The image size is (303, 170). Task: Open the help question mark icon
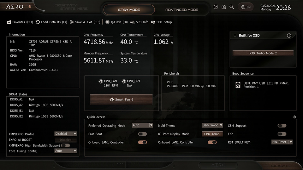pos(216,7)
